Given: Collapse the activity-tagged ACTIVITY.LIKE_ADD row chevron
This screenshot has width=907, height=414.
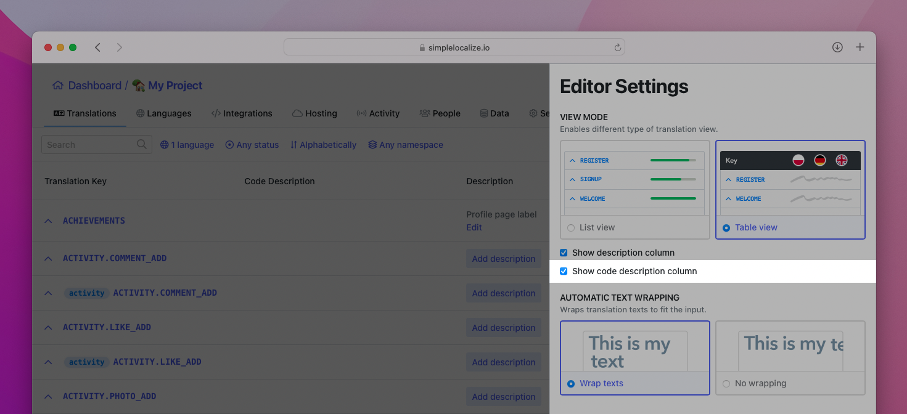Looking at the screenshot, I should click(x=49, y=362).
